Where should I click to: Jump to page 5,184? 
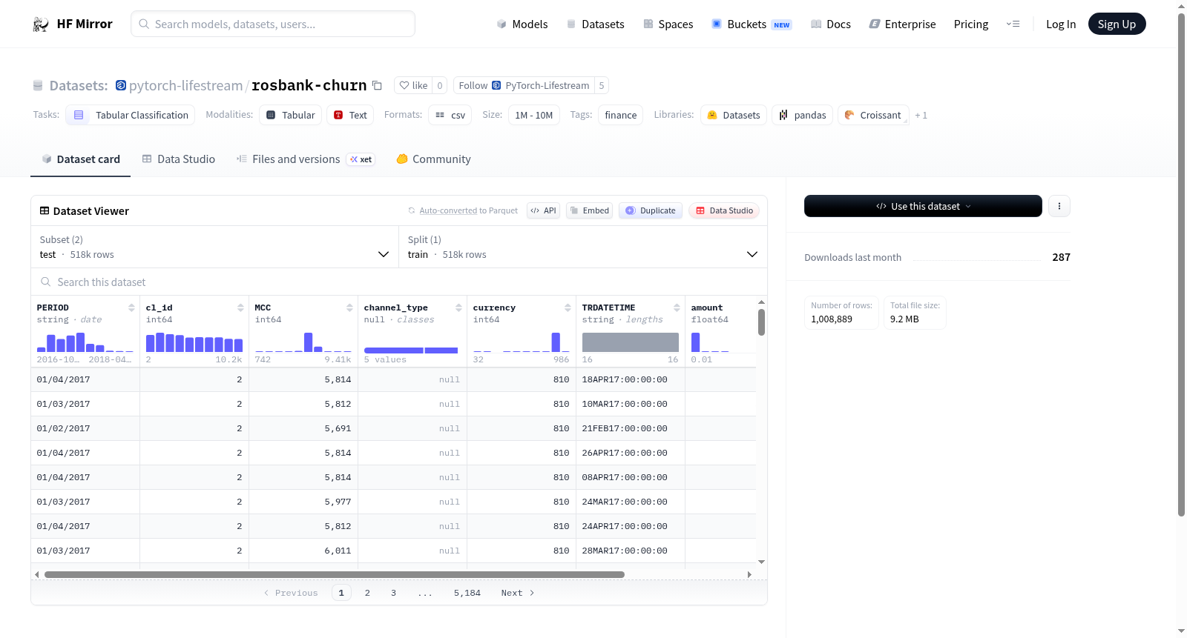[x=467, y=593]
